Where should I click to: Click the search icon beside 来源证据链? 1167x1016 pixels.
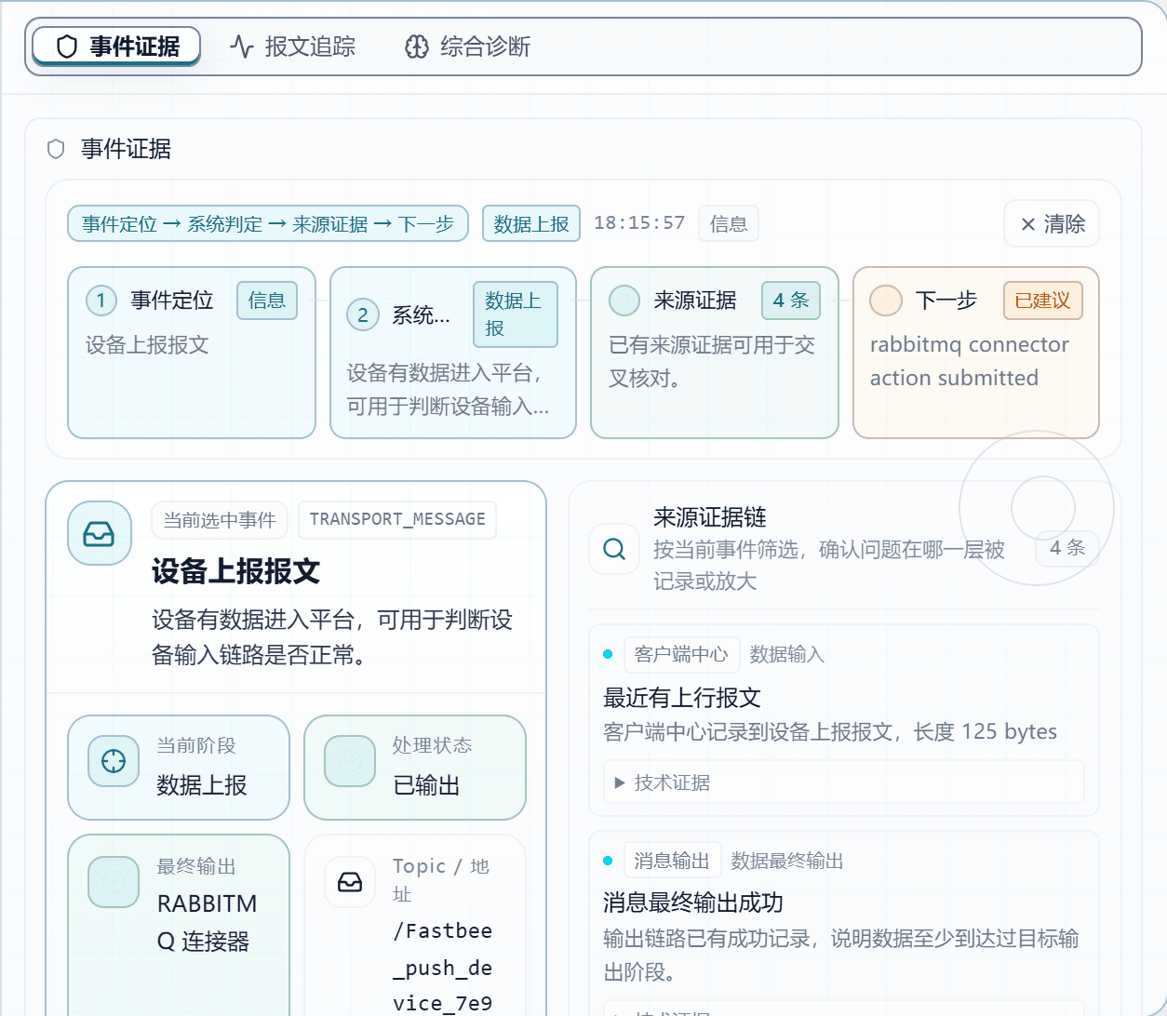click(x=614, y=549)
